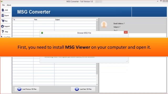Image resolution: width=168 pixels, height=94 pixels.
Task: Click the MSG Converter banner heading
Action: [x=34, y=12]
